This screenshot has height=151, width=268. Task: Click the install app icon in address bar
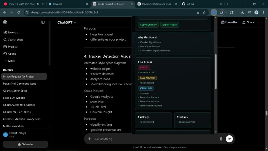coord(198,12)
